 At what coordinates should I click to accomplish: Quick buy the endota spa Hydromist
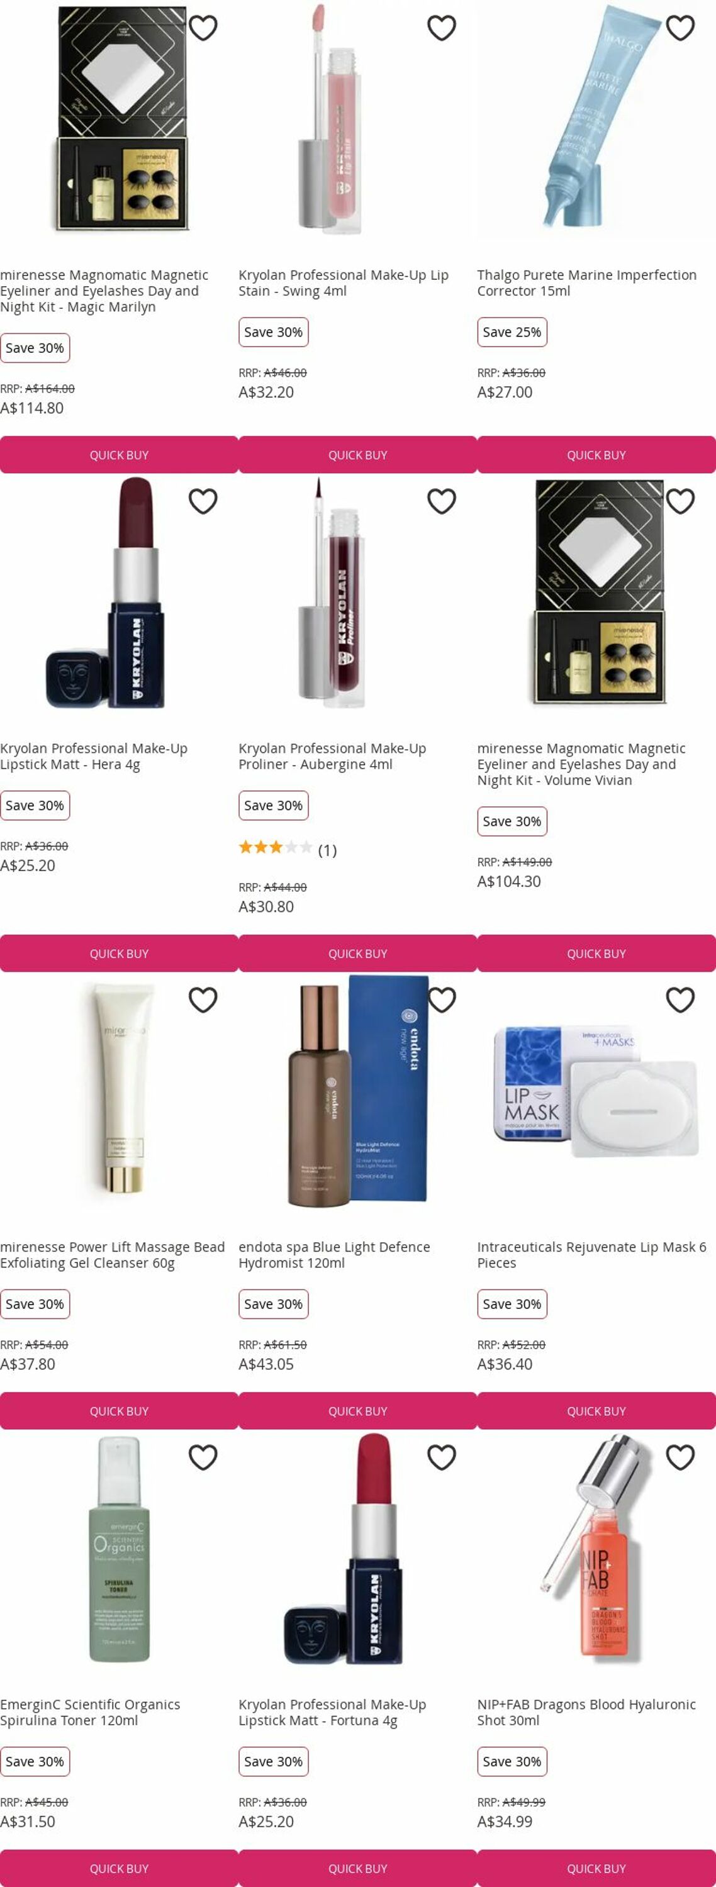coord(357,1411)
